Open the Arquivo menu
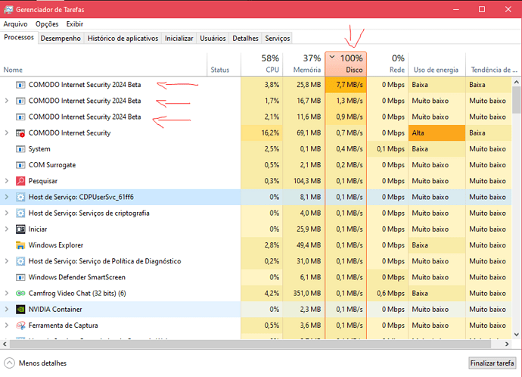 (16, 24)
